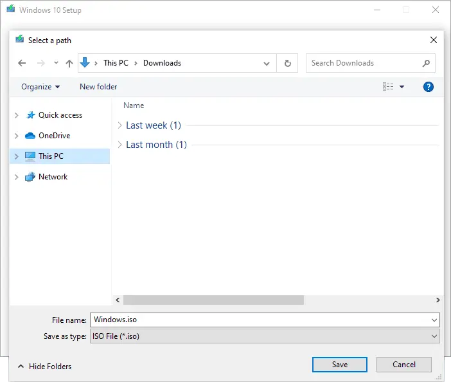Click the Select a path title icon
The width and height of the screenshot is (451, 382).
click(19, 39)
